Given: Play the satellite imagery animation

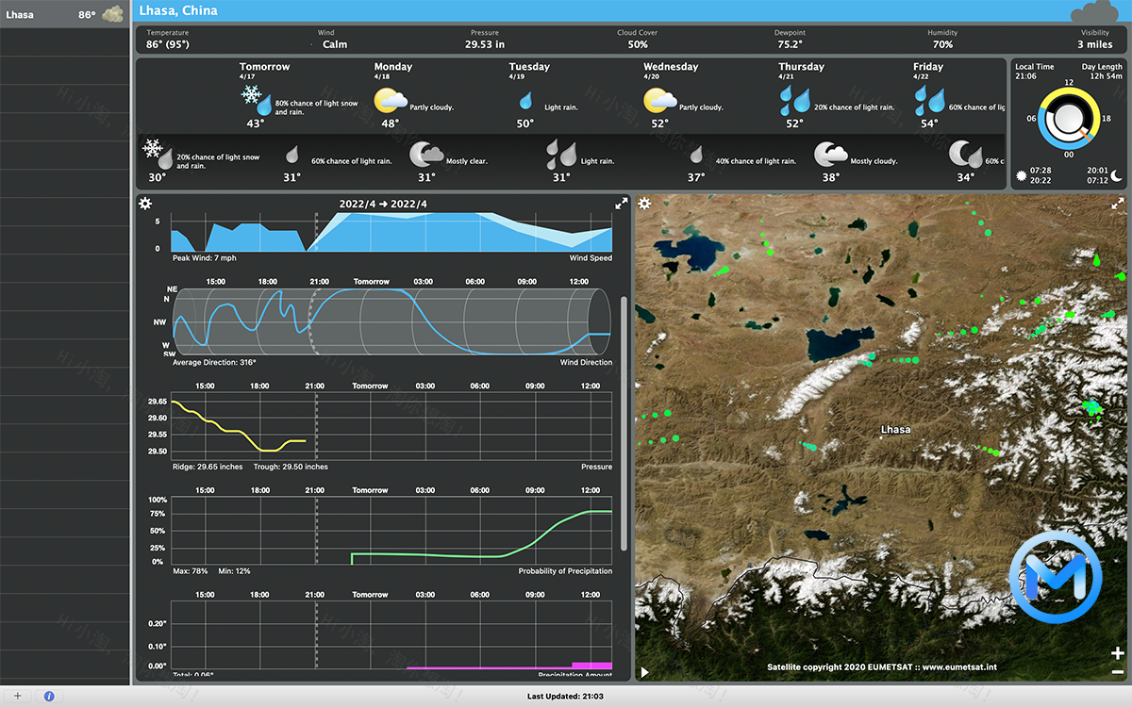Looking at the screenshot, I should click(x=644, y=672).
